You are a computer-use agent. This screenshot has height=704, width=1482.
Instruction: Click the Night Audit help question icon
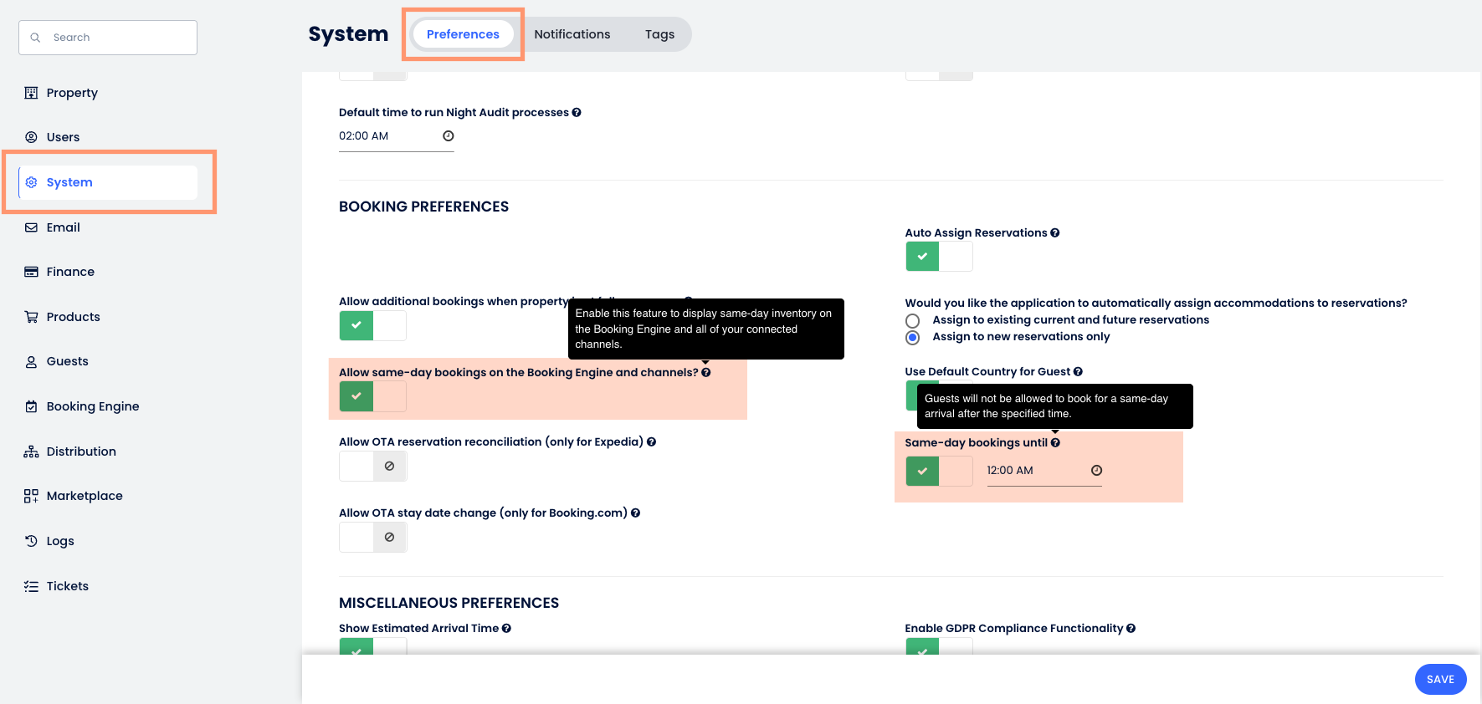coord(577,113)
